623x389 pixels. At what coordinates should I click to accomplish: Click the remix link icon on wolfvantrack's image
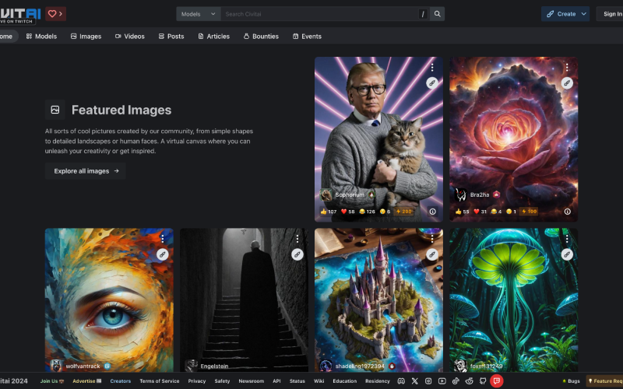pos(163,254)
